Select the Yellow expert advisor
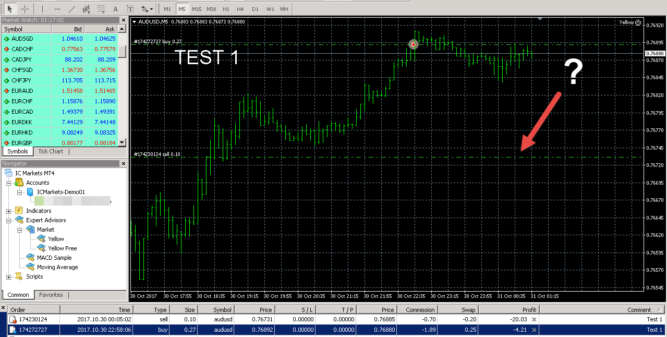667x337 pixels. tap(56, 239)
